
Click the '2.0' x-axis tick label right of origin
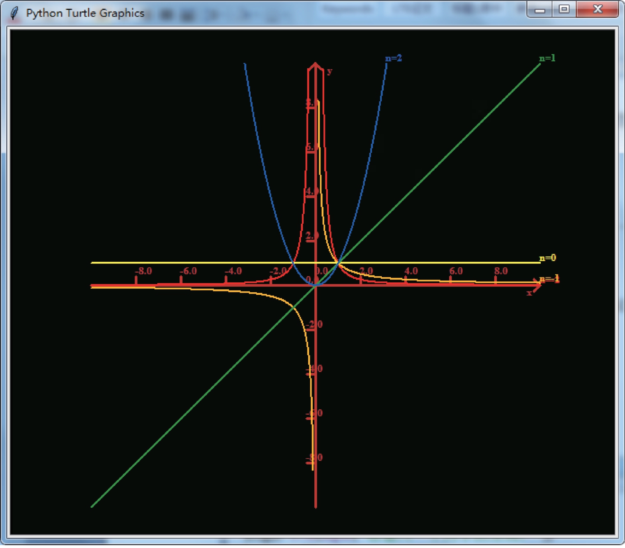click(x=366, y=271)
